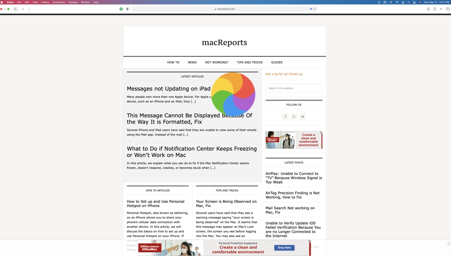
Task: Click the Siri menu bar icon
Action: click(420, 2)
